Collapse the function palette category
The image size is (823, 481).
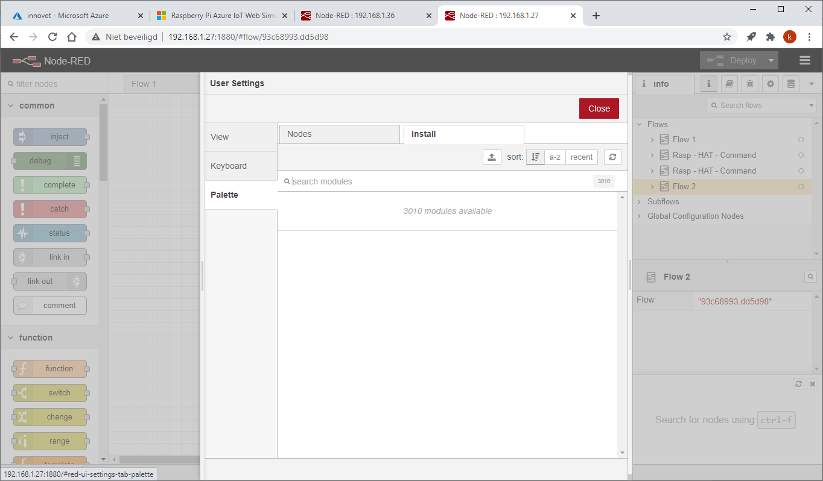(x=49, y=338)
